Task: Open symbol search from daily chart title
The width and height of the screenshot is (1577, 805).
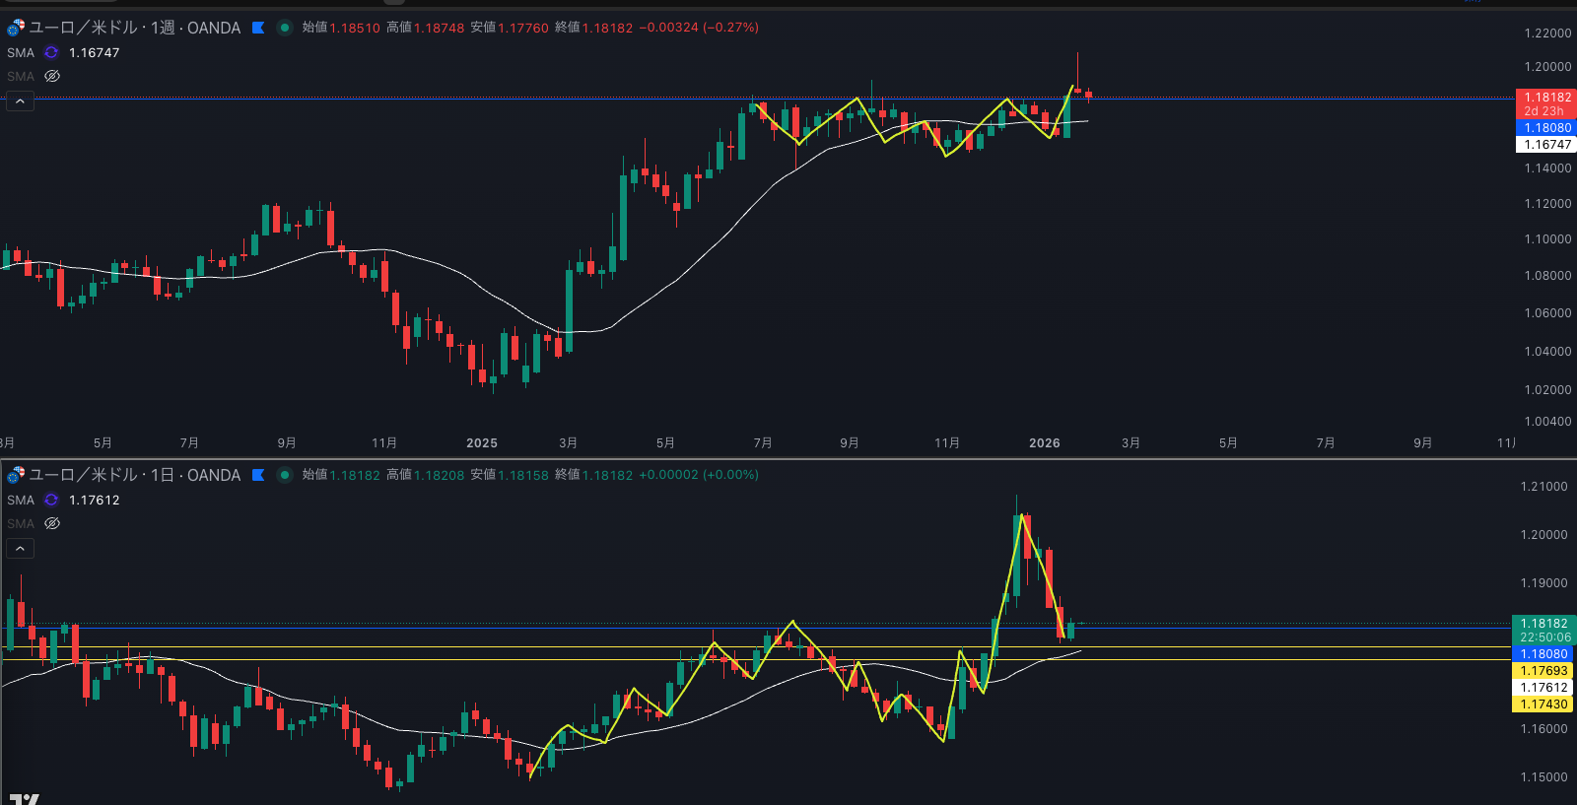Action: click(x=134, y=475)
